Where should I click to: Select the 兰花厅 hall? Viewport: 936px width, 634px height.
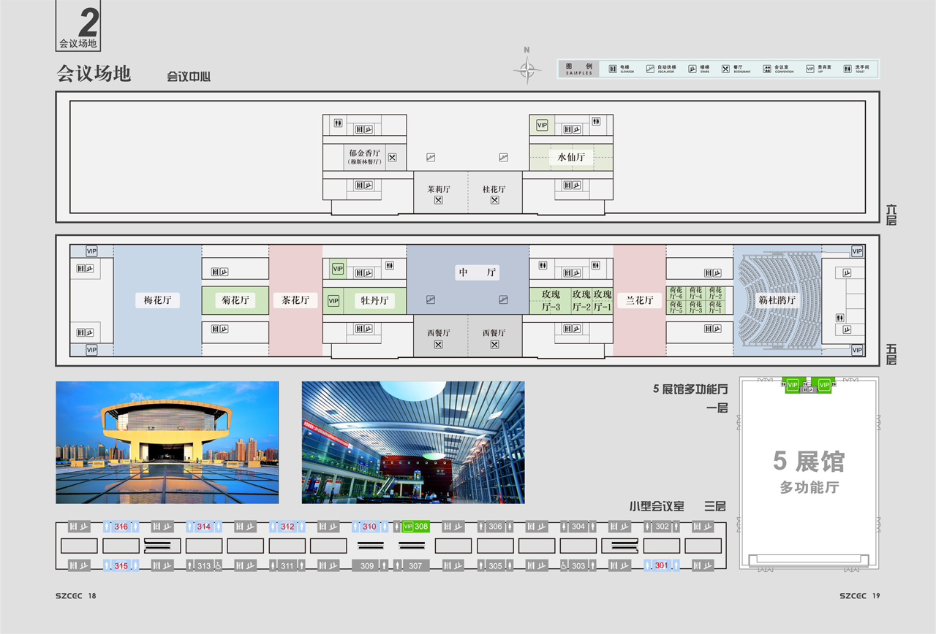tap(639, 300)
